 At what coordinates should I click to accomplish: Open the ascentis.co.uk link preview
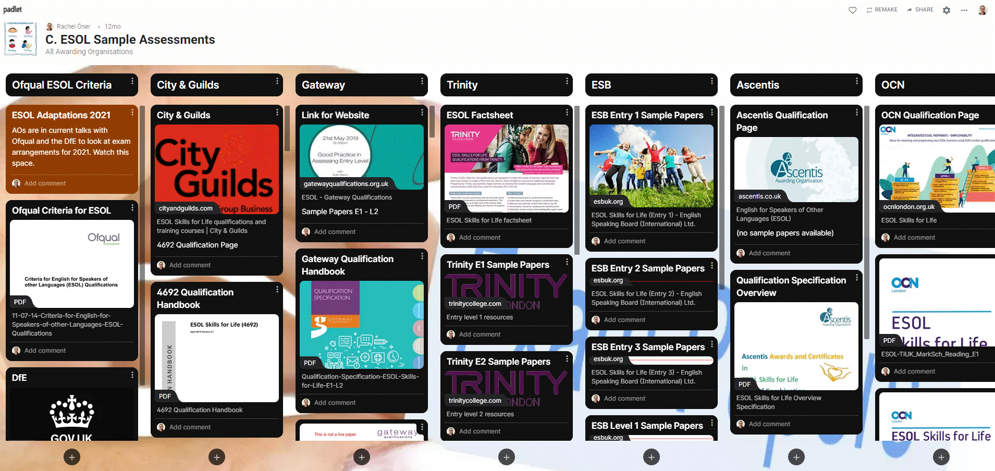click(796, 169)
